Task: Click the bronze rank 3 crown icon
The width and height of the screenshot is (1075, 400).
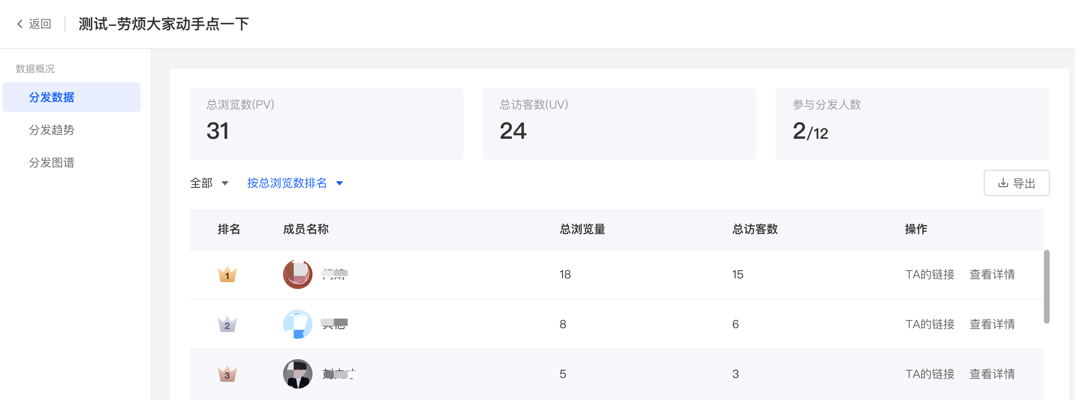Action: 227,374
